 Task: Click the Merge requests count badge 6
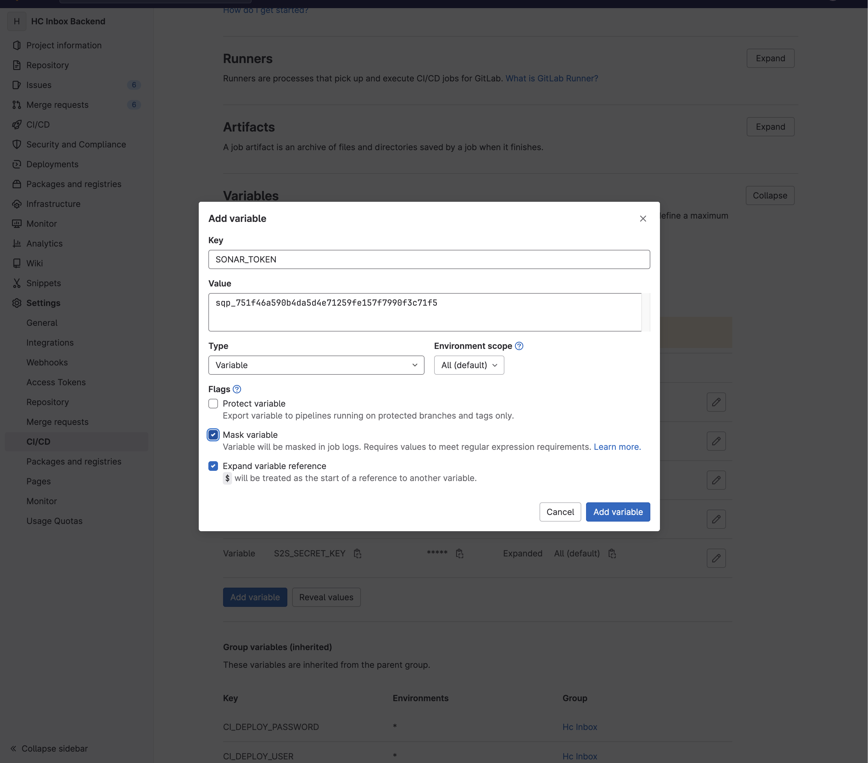point(134,105)
